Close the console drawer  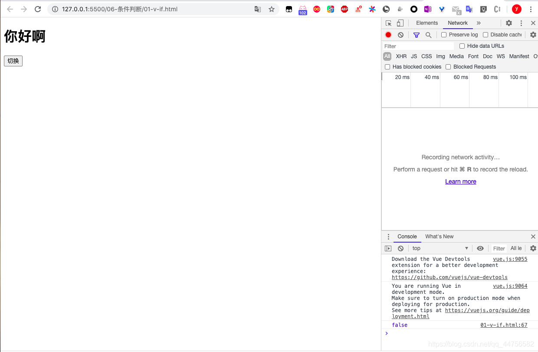pos(533,237)
